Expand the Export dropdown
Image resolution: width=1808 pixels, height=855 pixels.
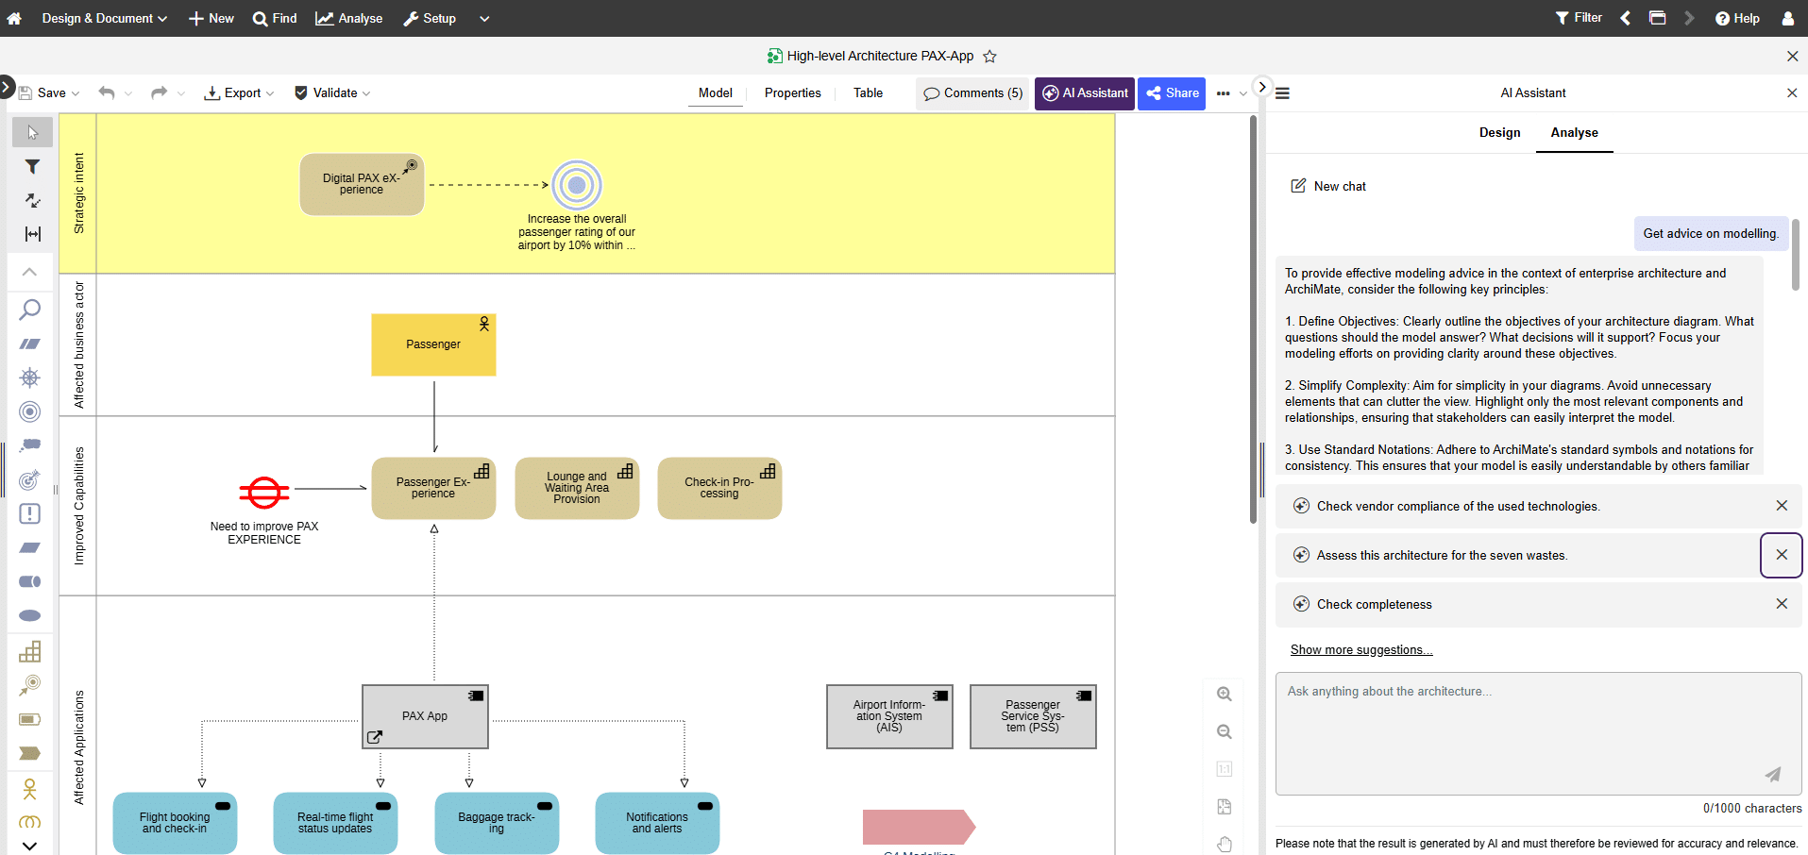point(271,92)
